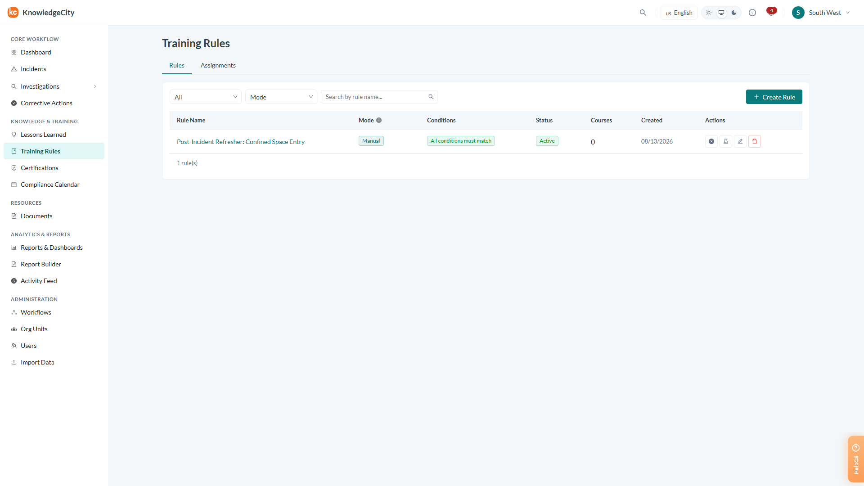Click the Create Rule button
Viewport: 864px width, 486px height.
point(774,97)
